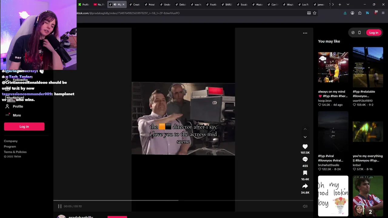Click the '159.4K · 9-2' like count
Image resolution: width=388 pixels, height=218 pixels.
coord(363,105)
